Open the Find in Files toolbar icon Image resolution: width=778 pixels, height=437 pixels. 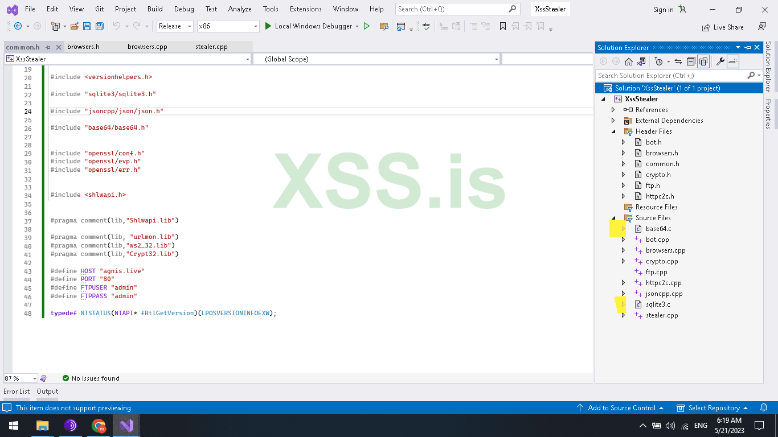pyautogui.click(x=384, y=26)
